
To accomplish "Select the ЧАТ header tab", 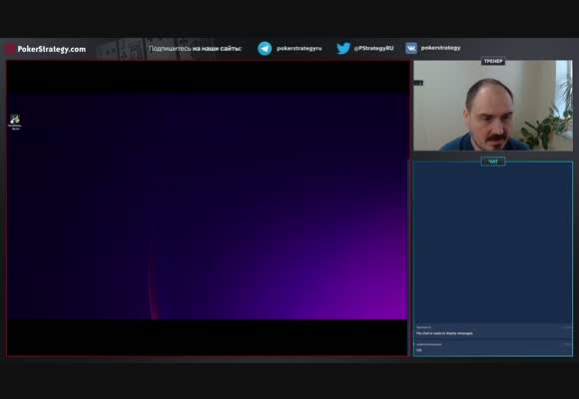I will (493, 162).
